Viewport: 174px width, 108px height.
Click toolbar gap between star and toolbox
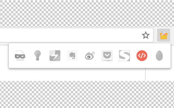155,35
